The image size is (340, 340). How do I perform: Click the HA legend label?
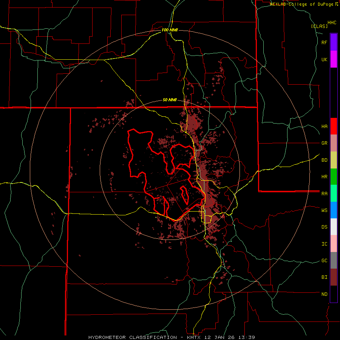click(324, 127)
